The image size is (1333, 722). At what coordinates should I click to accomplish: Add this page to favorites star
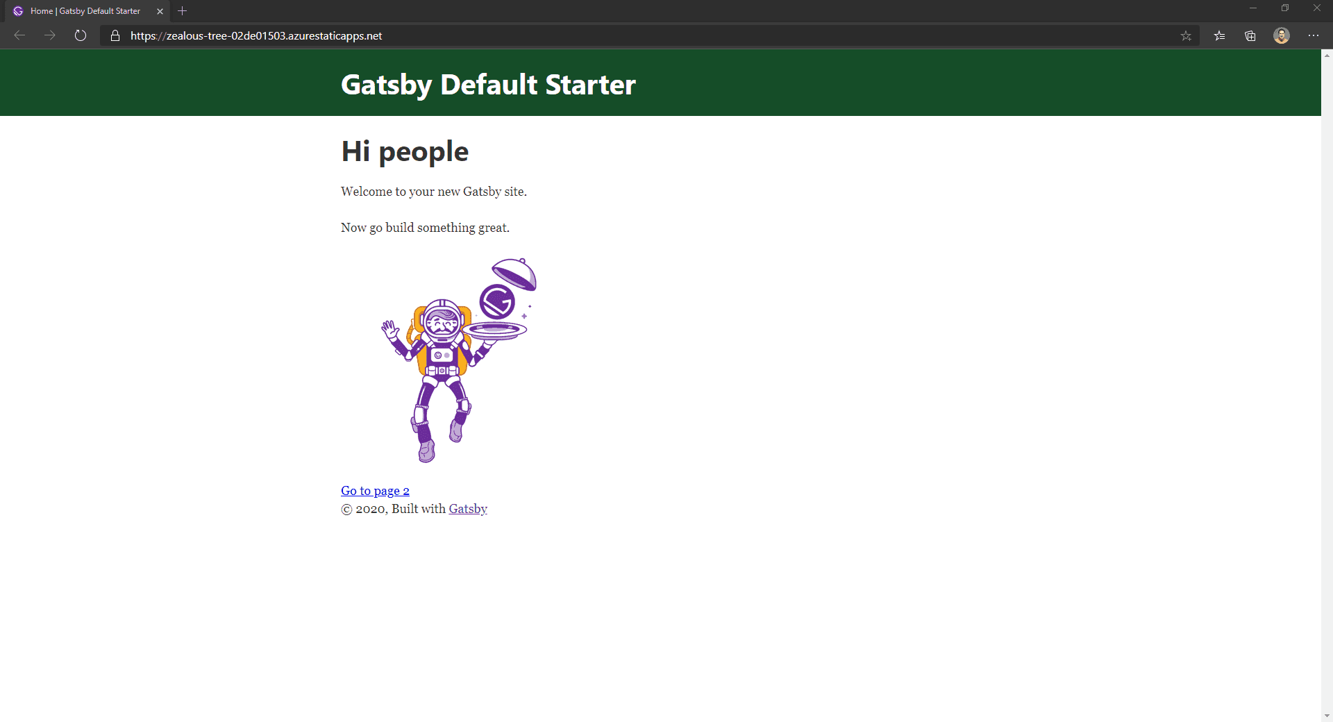tap(1186, 35)
